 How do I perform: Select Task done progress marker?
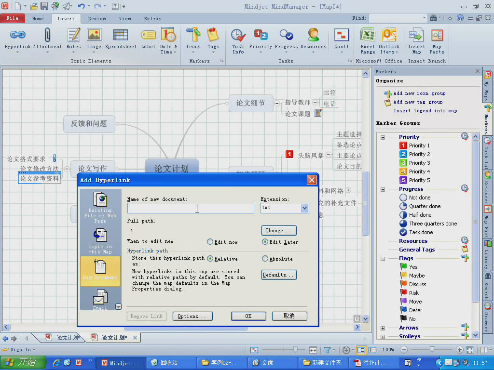[416, 232]
